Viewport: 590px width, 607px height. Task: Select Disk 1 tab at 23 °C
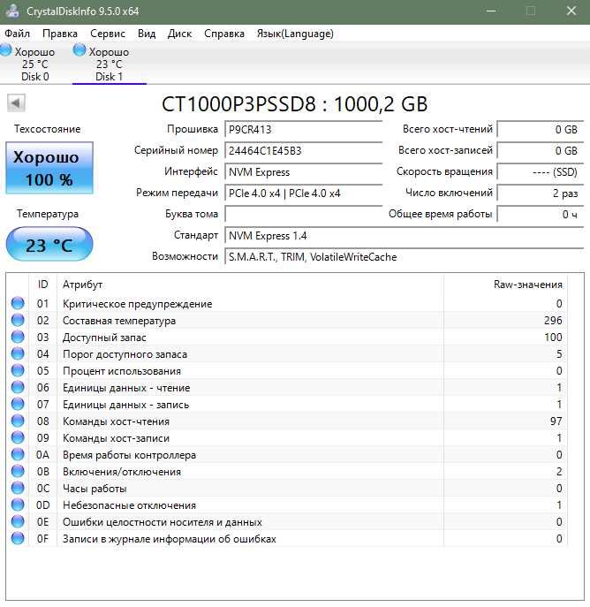coord(110,64)
